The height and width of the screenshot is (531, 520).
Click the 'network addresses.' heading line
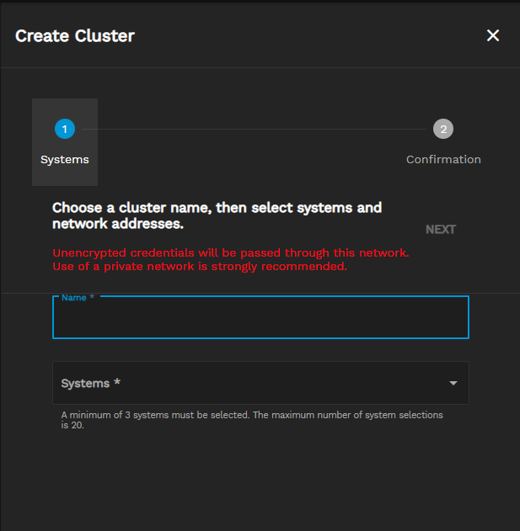[x=118, y=224]
